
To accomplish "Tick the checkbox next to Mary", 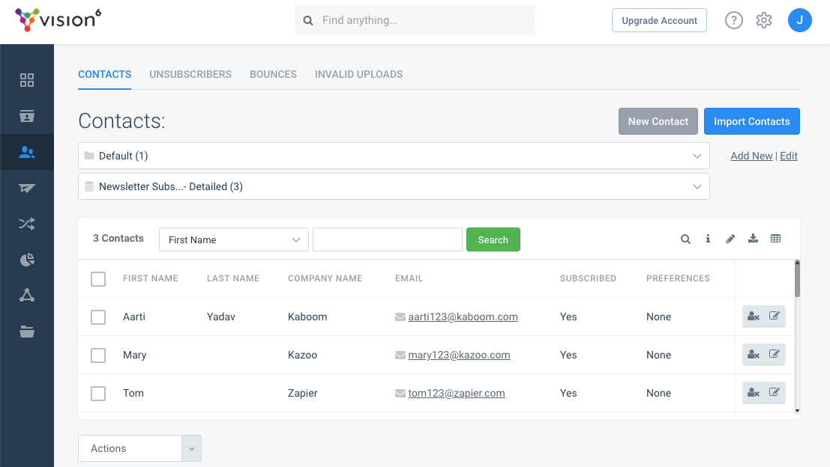I will click(98, 355).
